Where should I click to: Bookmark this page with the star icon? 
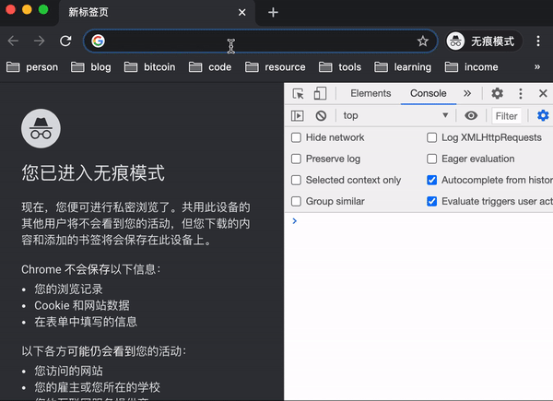[x=422, y=41]
